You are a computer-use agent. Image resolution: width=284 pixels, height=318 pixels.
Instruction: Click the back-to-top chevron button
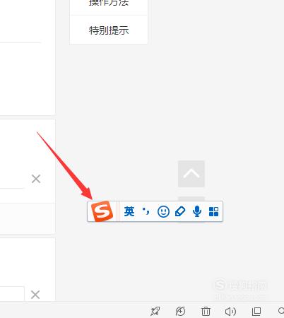pos(191,174)
